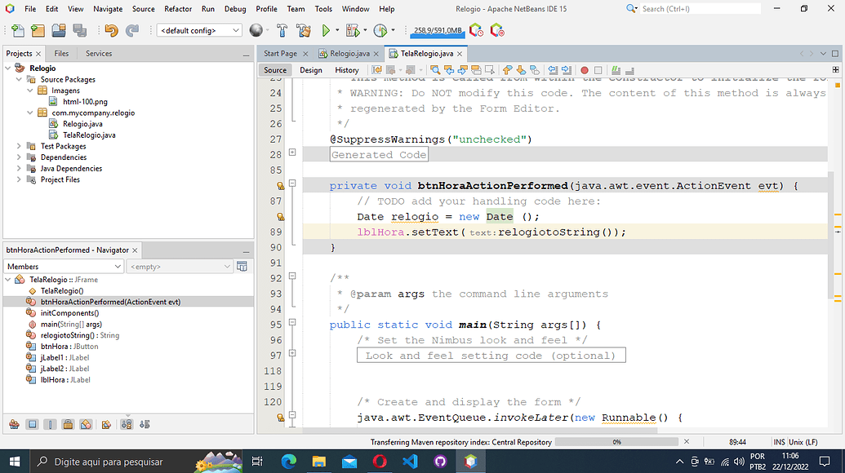Collapse the Generated Code fold in the editor
Viewport: 845px width, 473px height.
click(291, 152)
